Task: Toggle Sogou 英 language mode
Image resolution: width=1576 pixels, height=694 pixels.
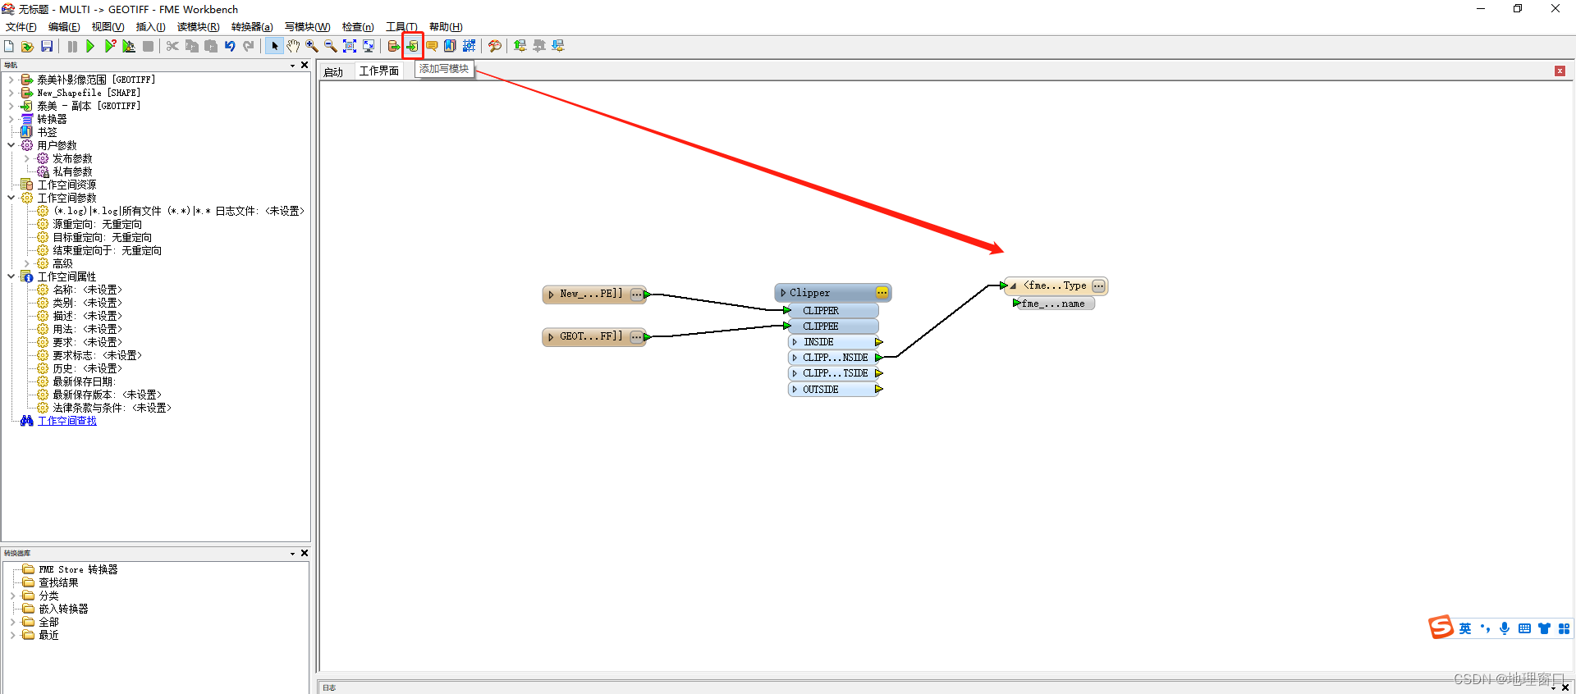Action: click(1465, 629)
